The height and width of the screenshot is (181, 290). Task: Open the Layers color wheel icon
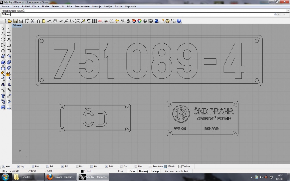point(139,21)
